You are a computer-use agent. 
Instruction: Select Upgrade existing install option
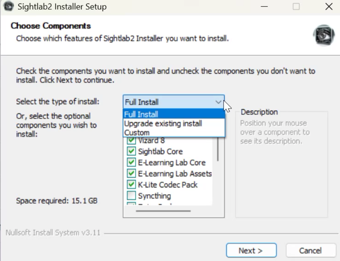[174, 123]
